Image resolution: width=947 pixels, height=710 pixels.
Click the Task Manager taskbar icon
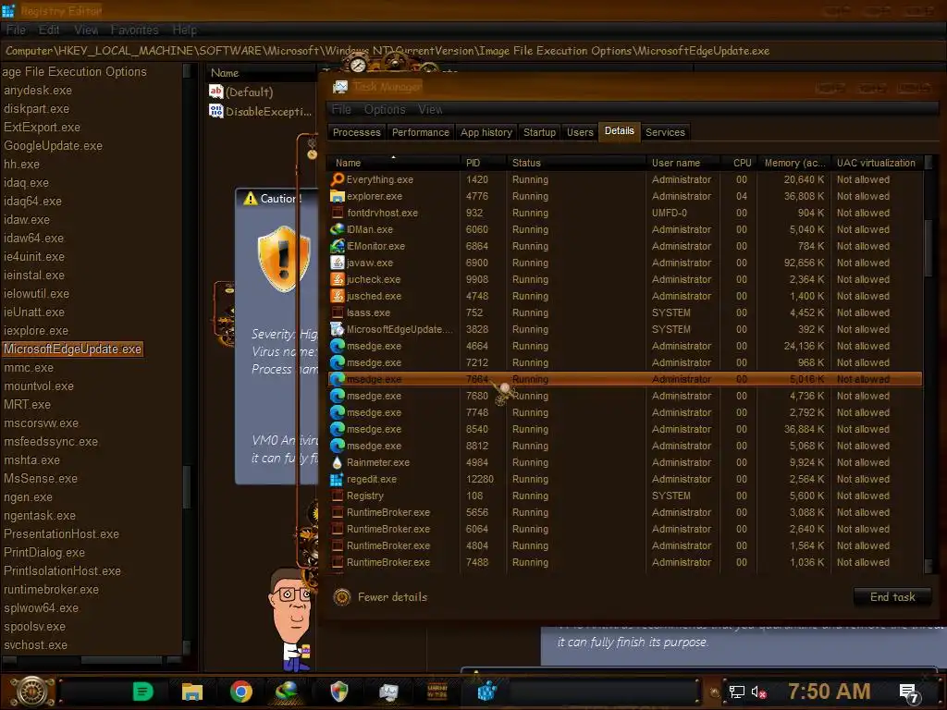coord(388,692)
